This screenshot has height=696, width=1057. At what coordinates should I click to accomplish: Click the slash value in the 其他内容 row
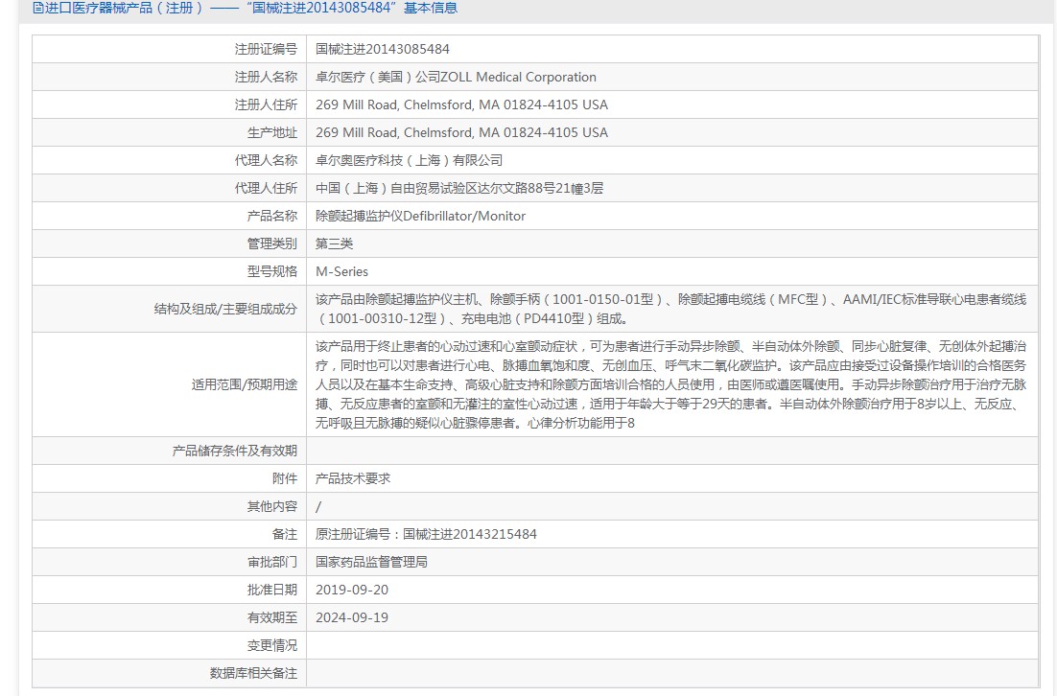pos(318,507)
